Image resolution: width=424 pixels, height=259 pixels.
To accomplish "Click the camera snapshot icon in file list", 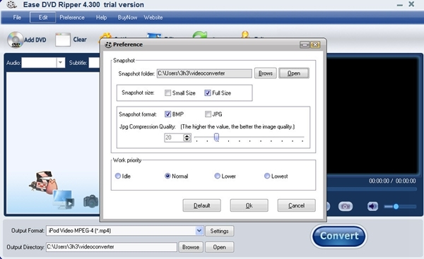I will coord(90,201).
